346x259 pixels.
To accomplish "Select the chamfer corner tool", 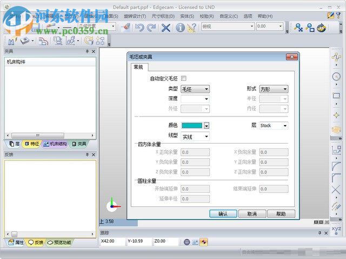I will coord(336,178).
